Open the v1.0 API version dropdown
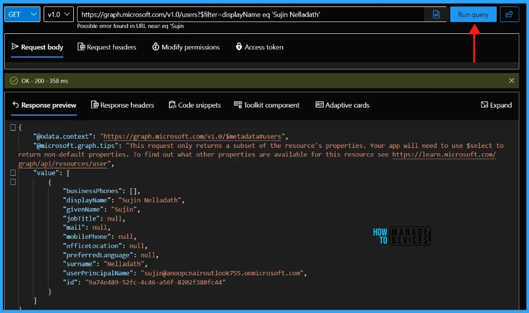Image resolution: width=529 pixels, height=313 pixels. 58,15
